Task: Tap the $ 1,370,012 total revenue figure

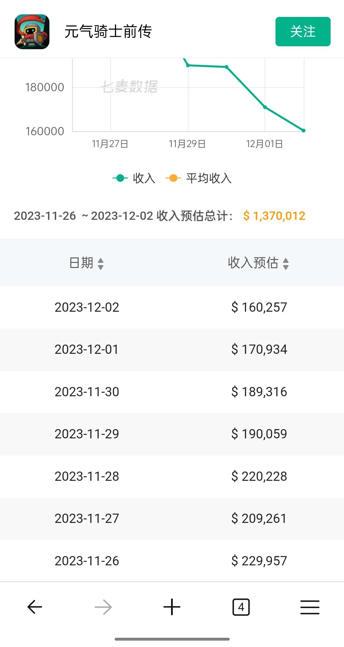Action: click(x=274, y=216)
